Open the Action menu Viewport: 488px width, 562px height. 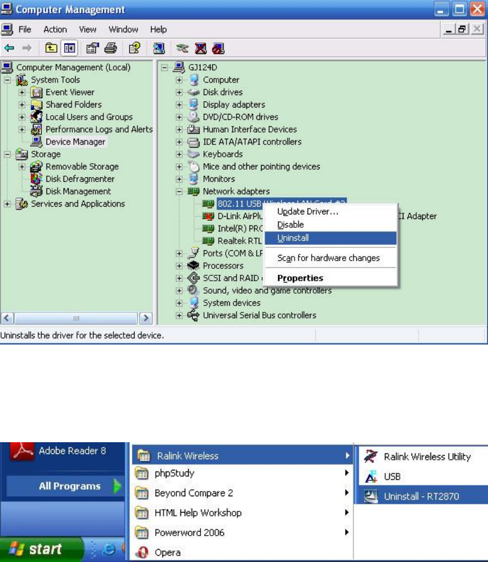(x=55, y=29)
